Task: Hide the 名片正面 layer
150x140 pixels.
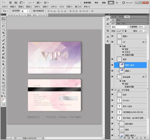Action: click(x=112, y=77)
